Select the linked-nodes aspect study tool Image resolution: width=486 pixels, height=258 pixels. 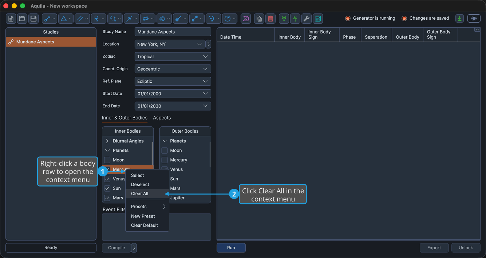coord(50,19)
